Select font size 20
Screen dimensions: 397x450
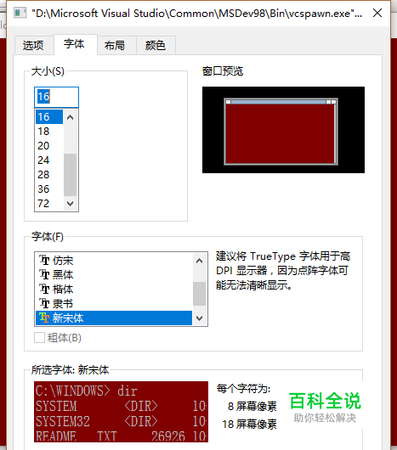click(x=49, y=146)
